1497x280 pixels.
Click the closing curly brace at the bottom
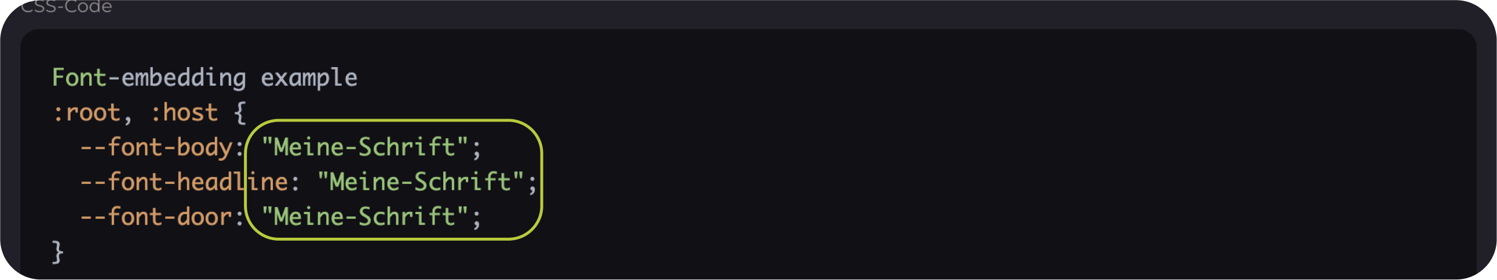pos(57,252)
